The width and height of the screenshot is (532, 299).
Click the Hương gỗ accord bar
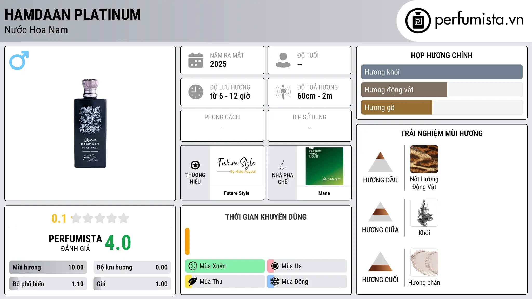(442, 107)
